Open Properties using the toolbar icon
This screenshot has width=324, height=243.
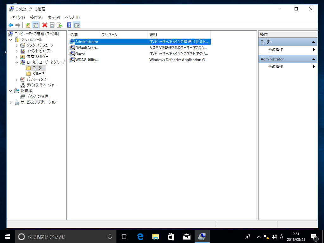coord(52,25)
